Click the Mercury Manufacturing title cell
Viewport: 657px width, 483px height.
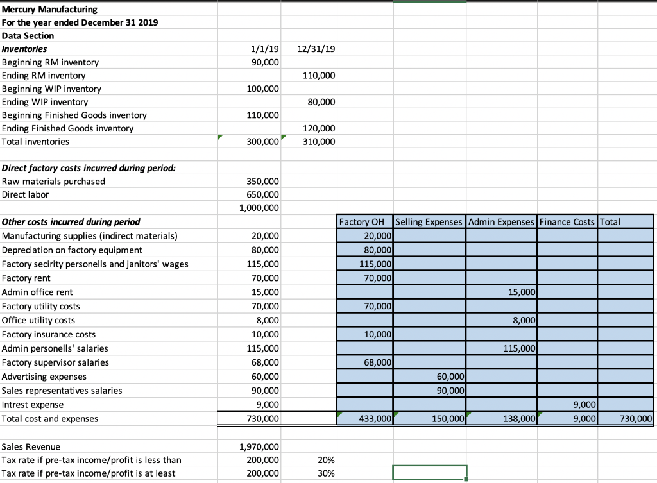pos(51,9)
